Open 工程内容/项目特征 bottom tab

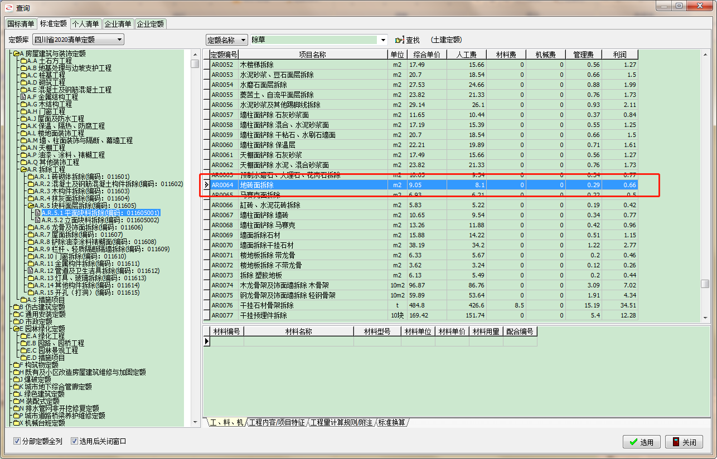click(x=277, y=423)
